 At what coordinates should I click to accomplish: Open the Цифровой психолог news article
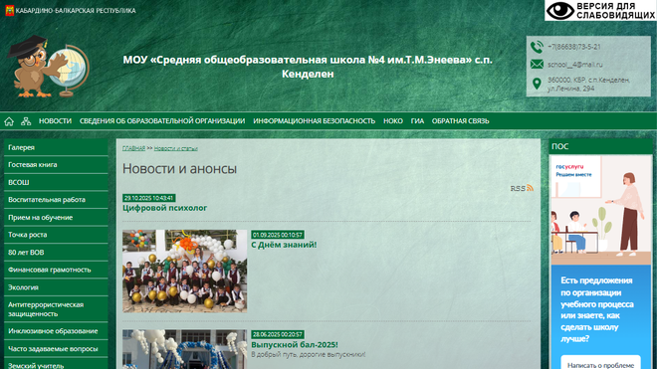[x=164, y=208]
